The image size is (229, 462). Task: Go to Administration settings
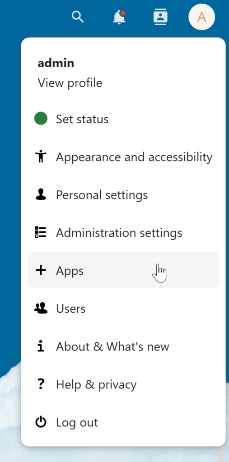[123, 232]
